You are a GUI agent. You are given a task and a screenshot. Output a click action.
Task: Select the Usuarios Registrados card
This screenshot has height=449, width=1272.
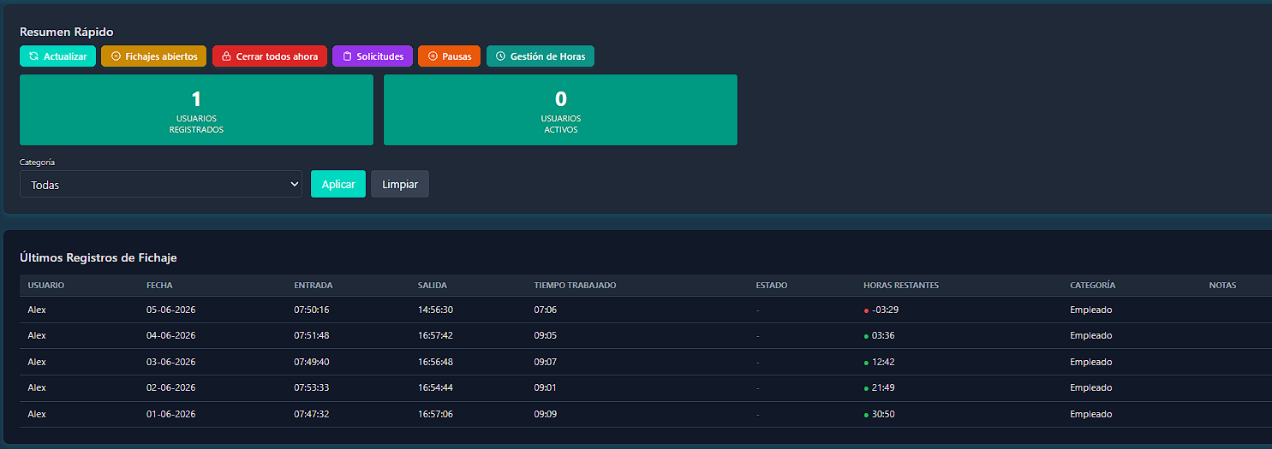pyautogui.click(x=196, y=109)
